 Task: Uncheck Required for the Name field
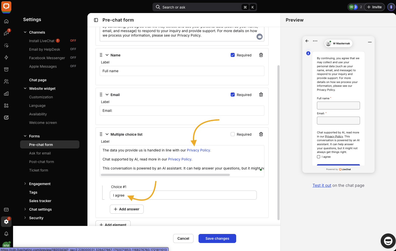point(233,55)
